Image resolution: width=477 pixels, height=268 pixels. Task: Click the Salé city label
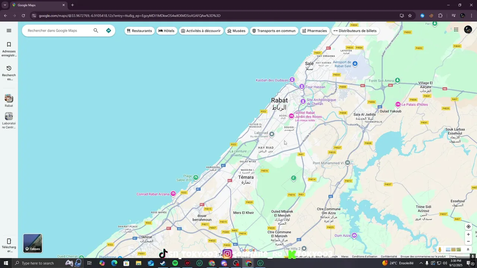309,64
